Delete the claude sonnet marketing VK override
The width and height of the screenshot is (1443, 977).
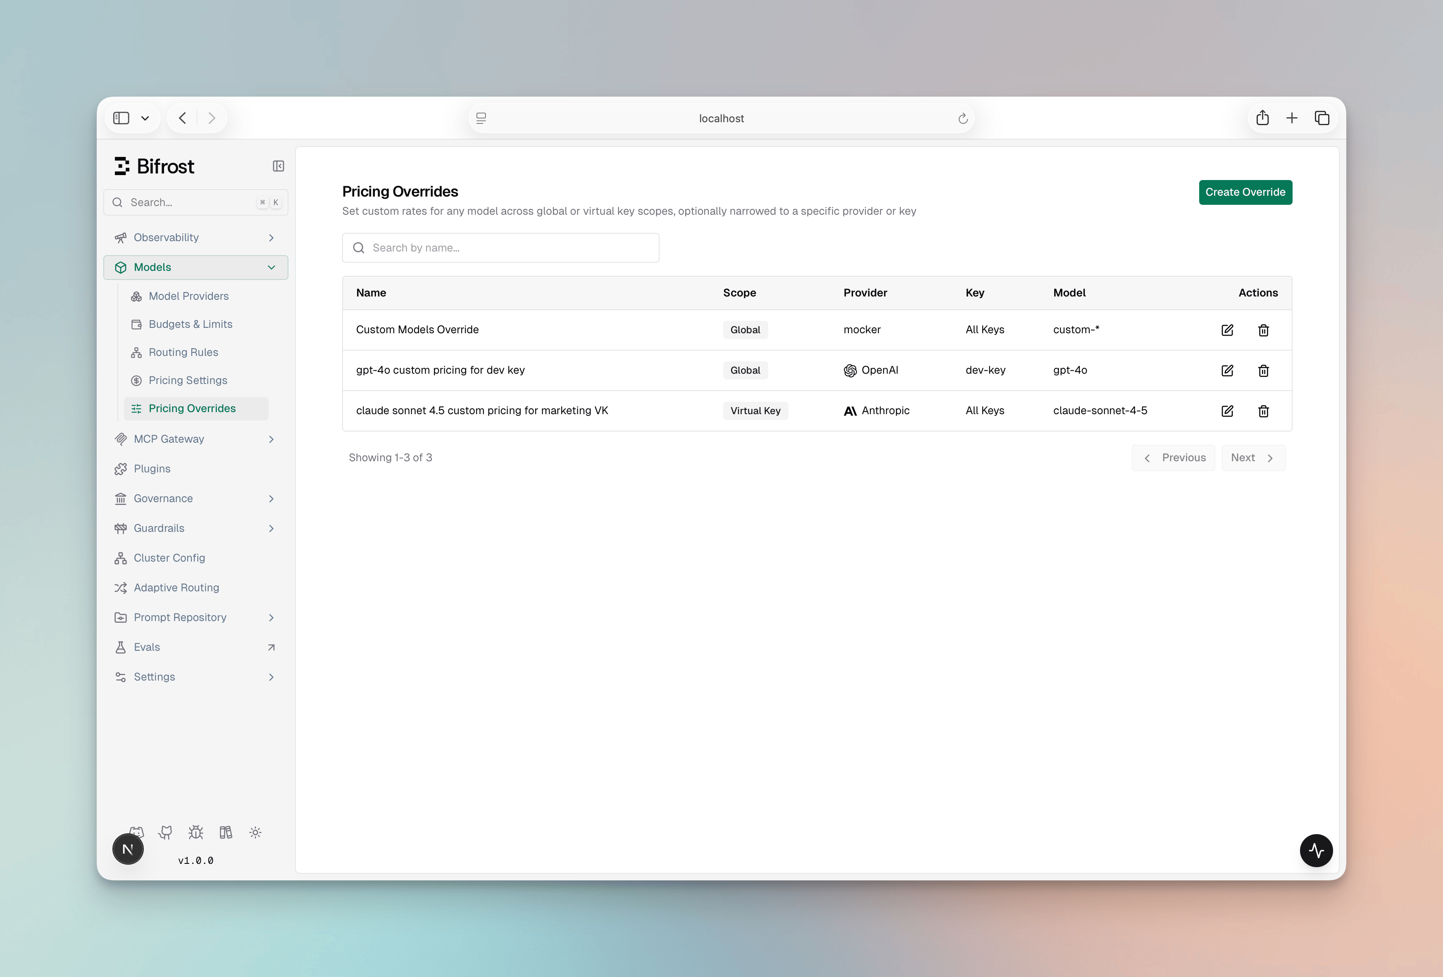pos(1263,410)
